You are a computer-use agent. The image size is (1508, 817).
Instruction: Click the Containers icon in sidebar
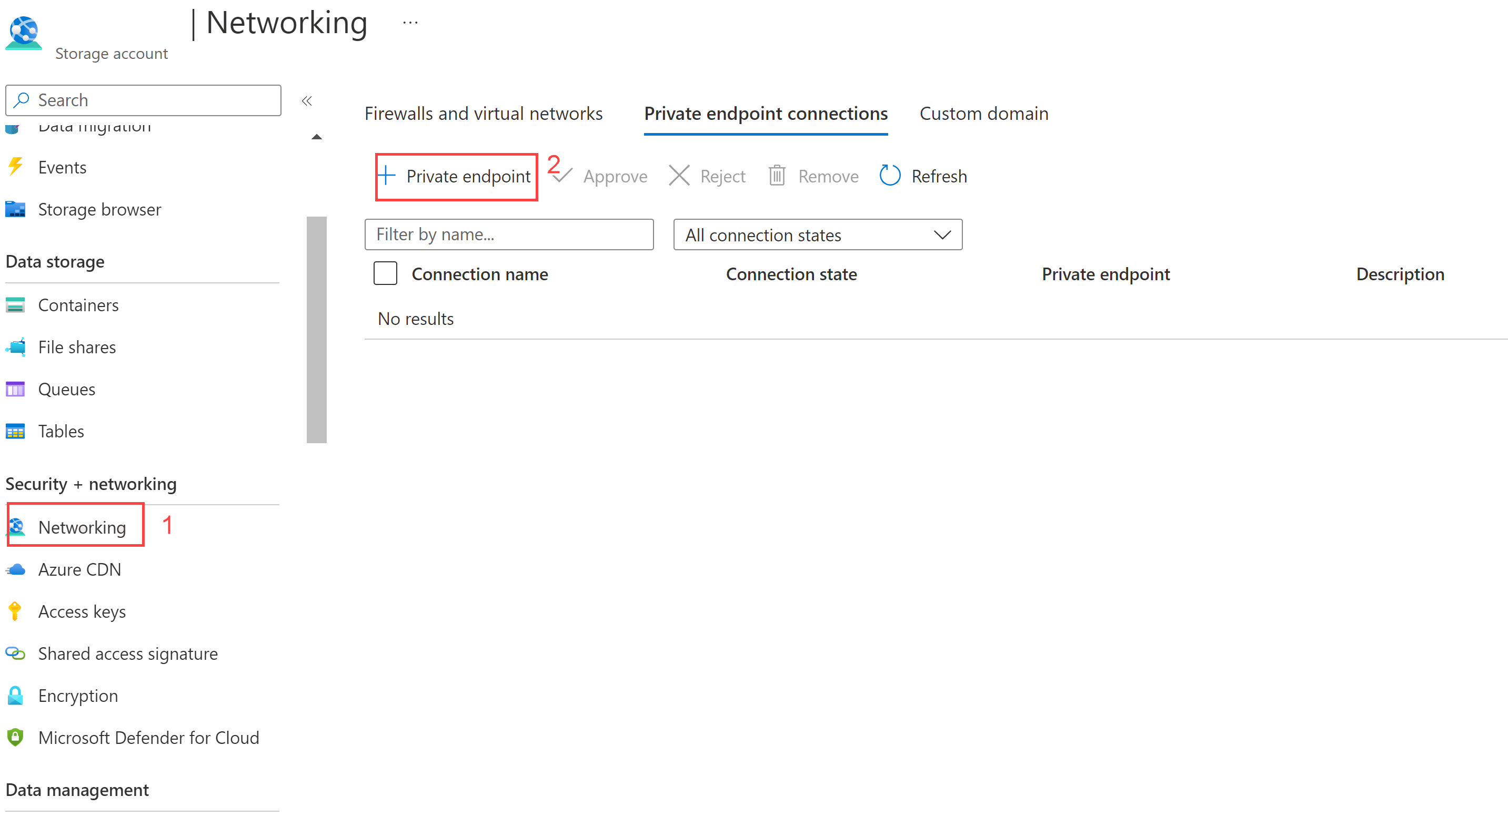click(15, 305)
